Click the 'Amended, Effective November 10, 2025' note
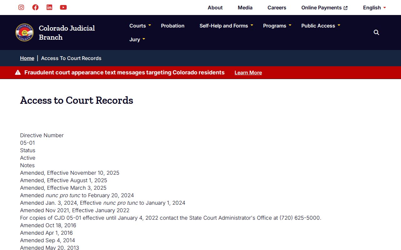This screenshot has width=401, height=250. (70, 173)
